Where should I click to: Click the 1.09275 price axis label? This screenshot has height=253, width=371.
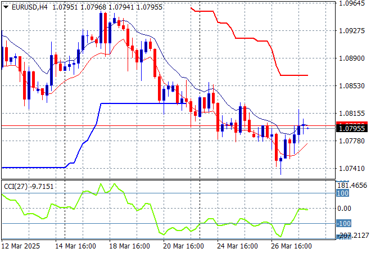tap(352, 31)
